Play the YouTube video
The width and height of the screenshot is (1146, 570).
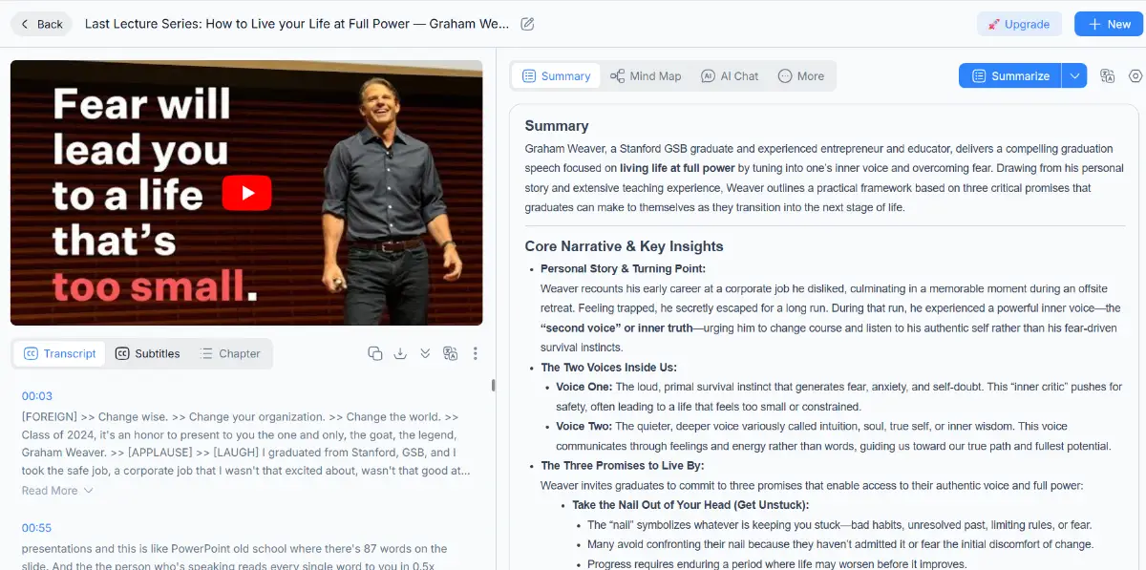tap(246, 193)
